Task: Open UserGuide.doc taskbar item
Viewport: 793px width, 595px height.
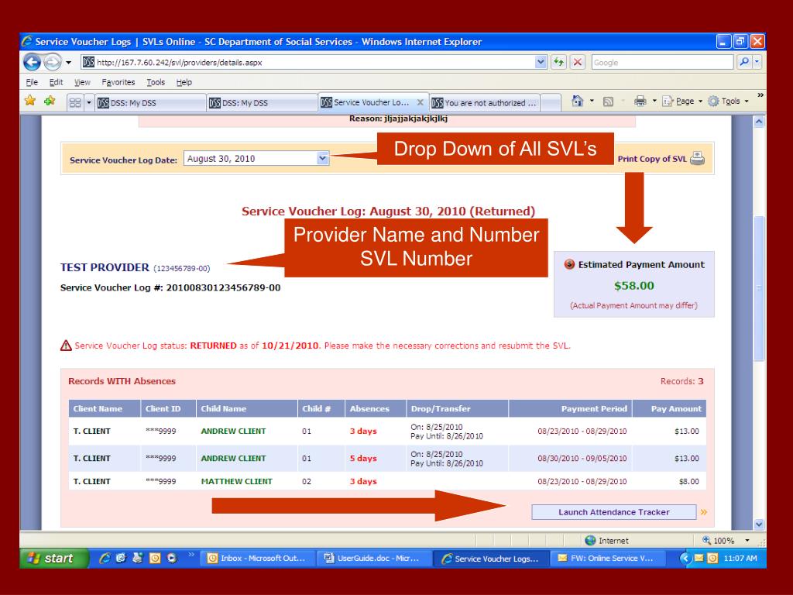Action: [374, 559]
